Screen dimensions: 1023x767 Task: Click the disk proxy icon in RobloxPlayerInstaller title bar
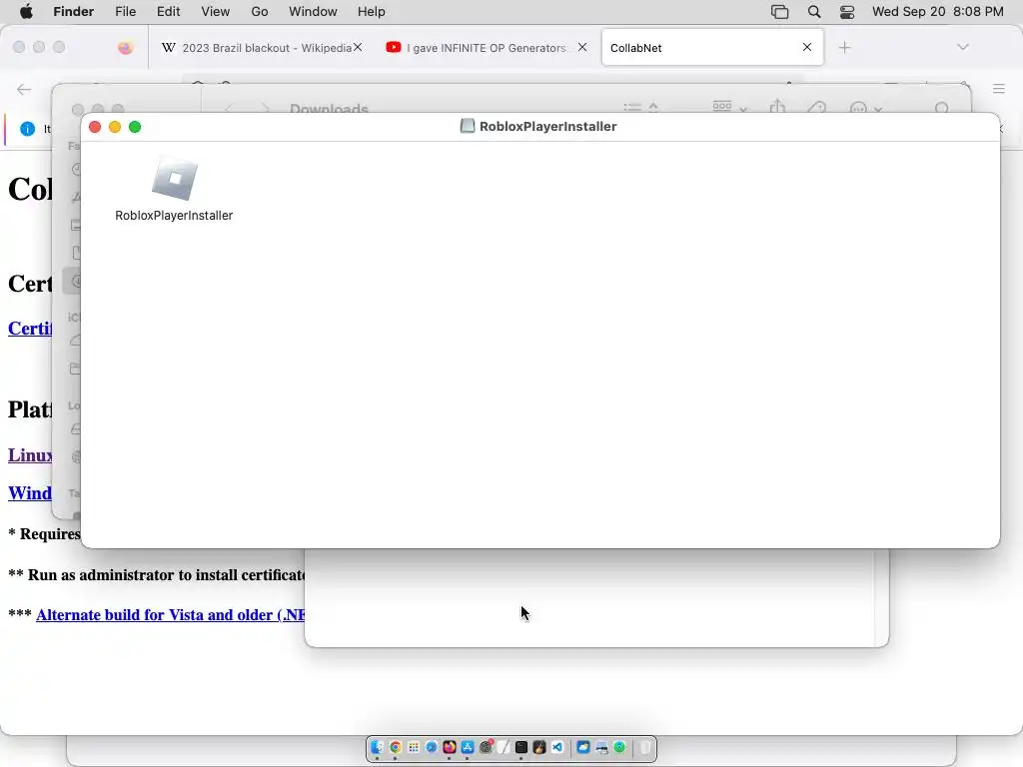click(x=468, y=126)
